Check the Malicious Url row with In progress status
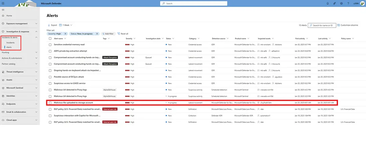Viewport: 366px width, 158px height. point(50,96)
